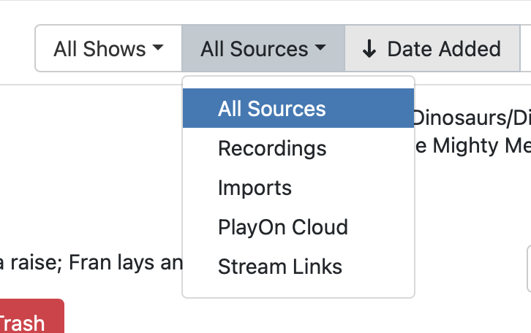Collapse the All Sources dropdown button
Viewport: 531px width, 333px height.
point(263,49)
